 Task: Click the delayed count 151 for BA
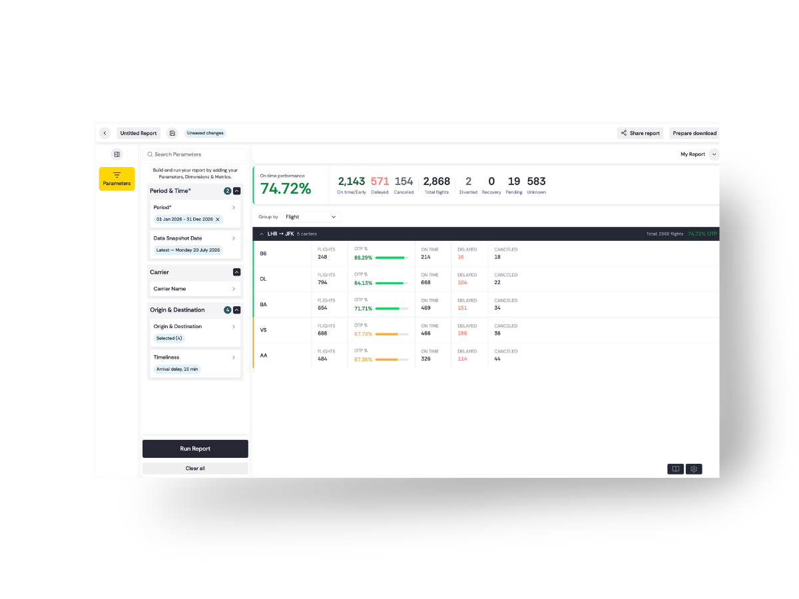[x=462, y=308]
